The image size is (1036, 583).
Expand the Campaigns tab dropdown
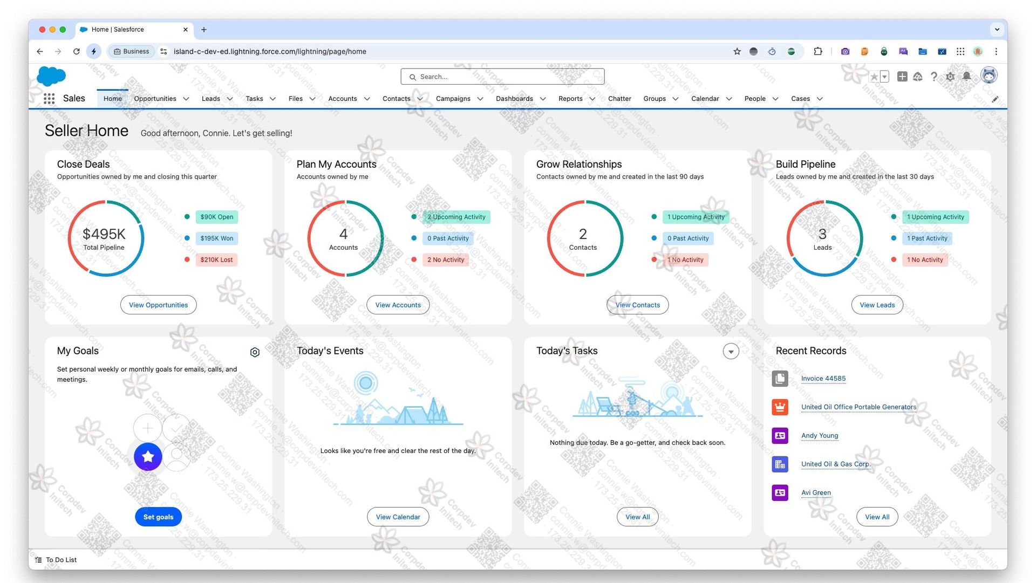[x=480, y=99]
